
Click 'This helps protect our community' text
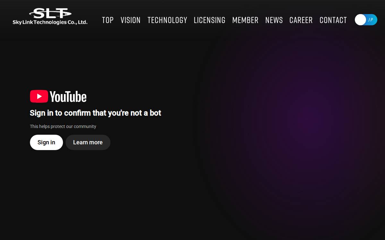(x=63, y=126)
